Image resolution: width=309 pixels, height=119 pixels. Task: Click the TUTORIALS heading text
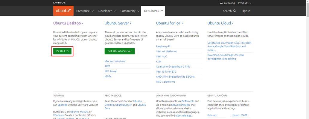pyautogui.click(x=59, y=96)
